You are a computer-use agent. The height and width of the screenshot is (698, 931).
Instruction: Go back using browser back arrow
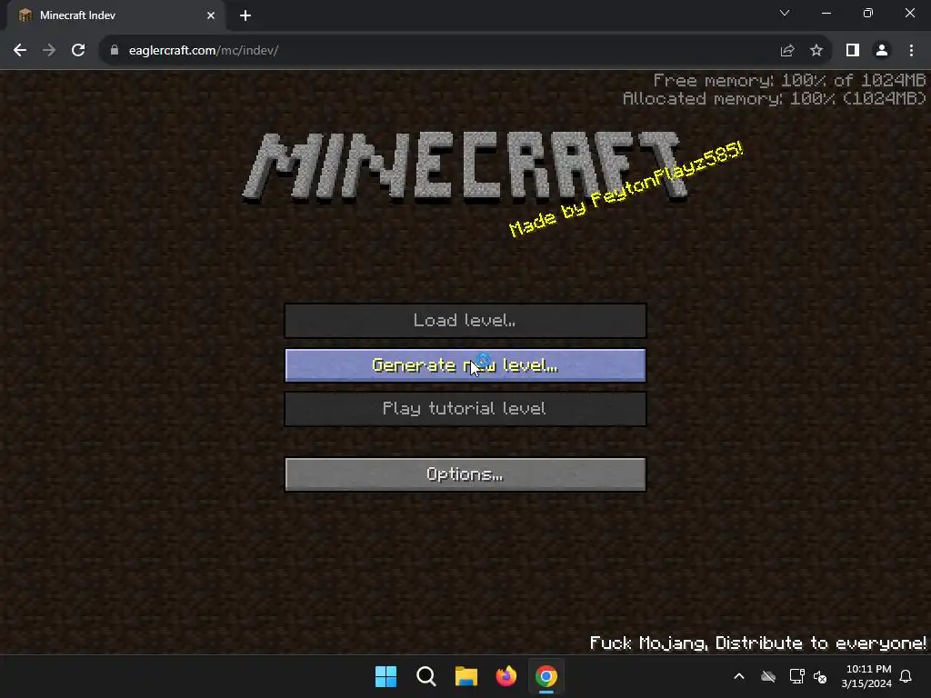(20, 51)
